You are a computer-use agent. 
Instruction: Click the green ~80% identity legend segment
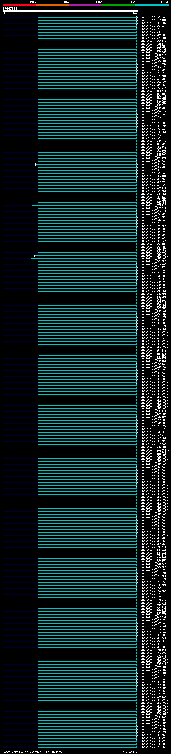119,5
